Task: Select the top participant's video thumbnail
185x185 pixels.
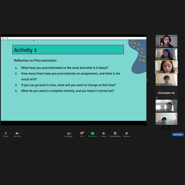Action: 166,41
